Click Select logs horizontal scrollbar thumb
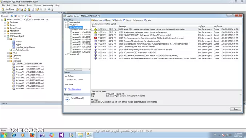The image size is (246, 138). 74,70
